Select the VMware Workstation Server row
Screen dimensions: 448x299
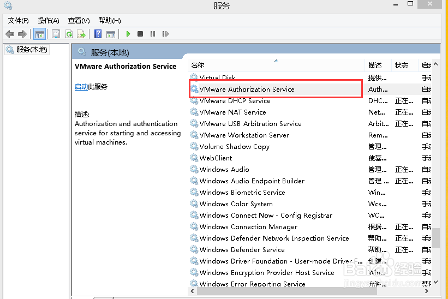tap(310, 135)
